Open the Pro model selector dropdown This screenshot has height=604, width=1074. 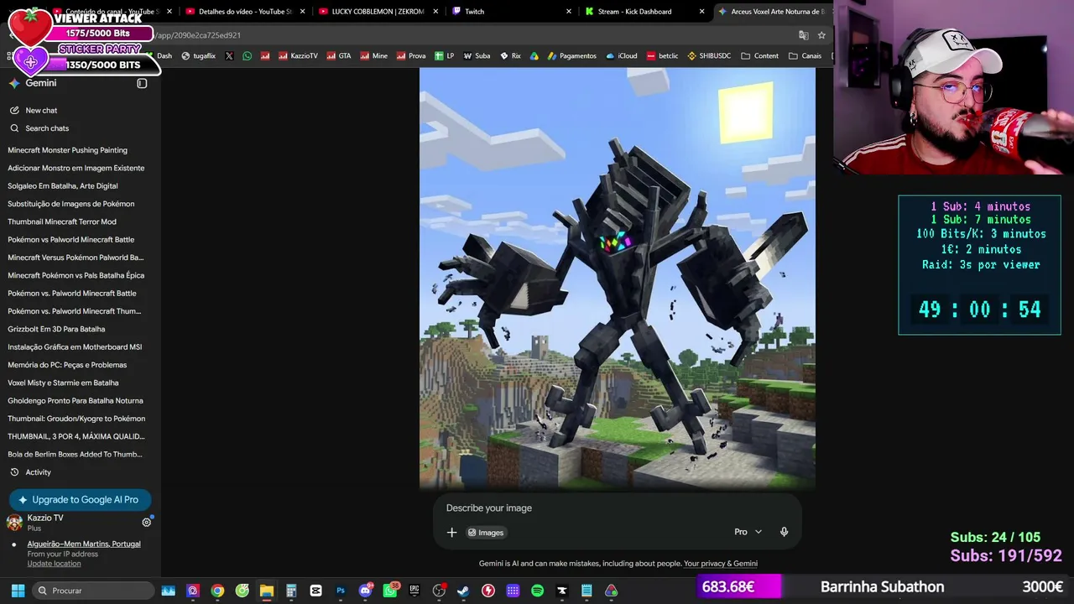tap(748, 532)
